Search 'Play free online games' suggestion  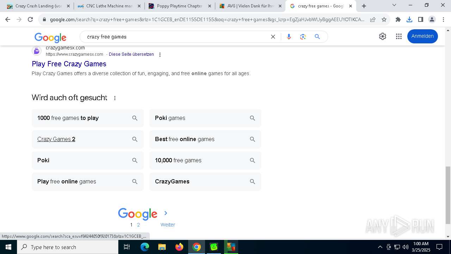pos(88,182)
